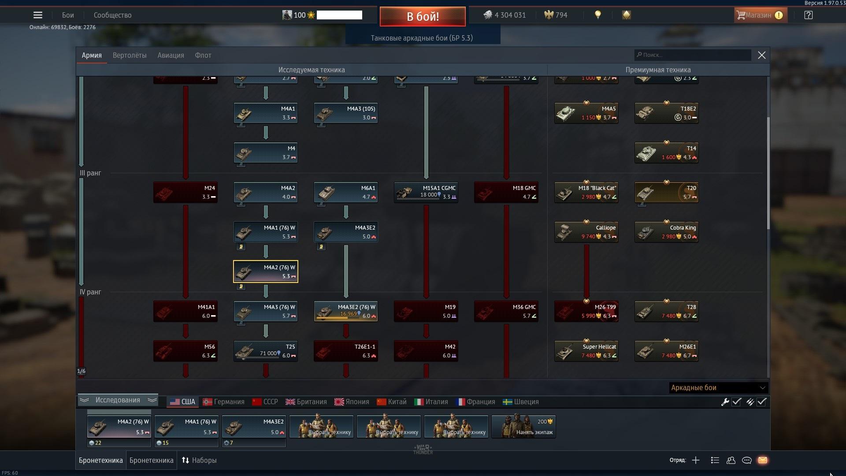Open the Магазин store button
The width and height of the screenshot is (846, 476).
tap(760, 15)
